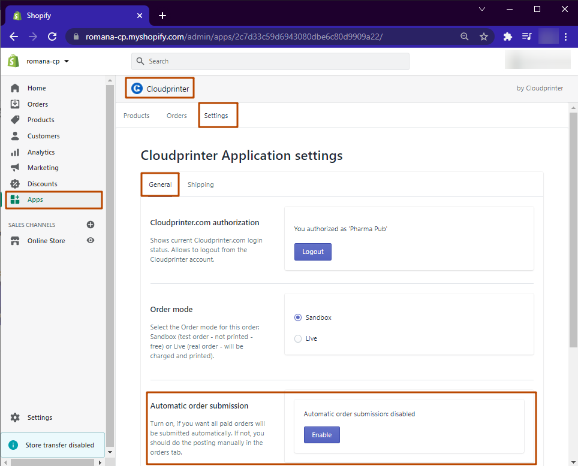Click the Online Store storefront icon
The image size is (578, 466).
click(15, 241)
